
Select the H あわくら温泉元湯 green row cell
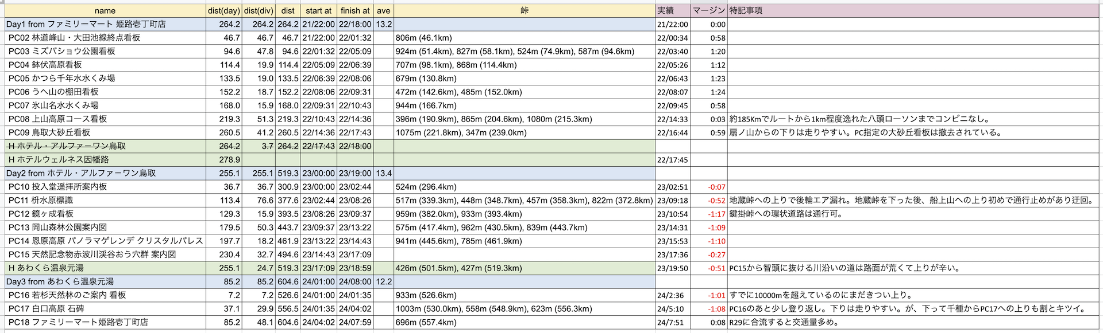[x=105, y=268]
